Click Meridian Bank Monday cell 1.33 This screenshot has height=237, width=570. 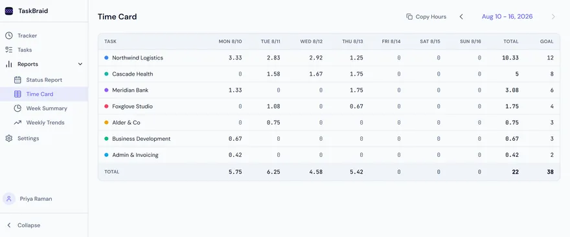tap(235, 90)
